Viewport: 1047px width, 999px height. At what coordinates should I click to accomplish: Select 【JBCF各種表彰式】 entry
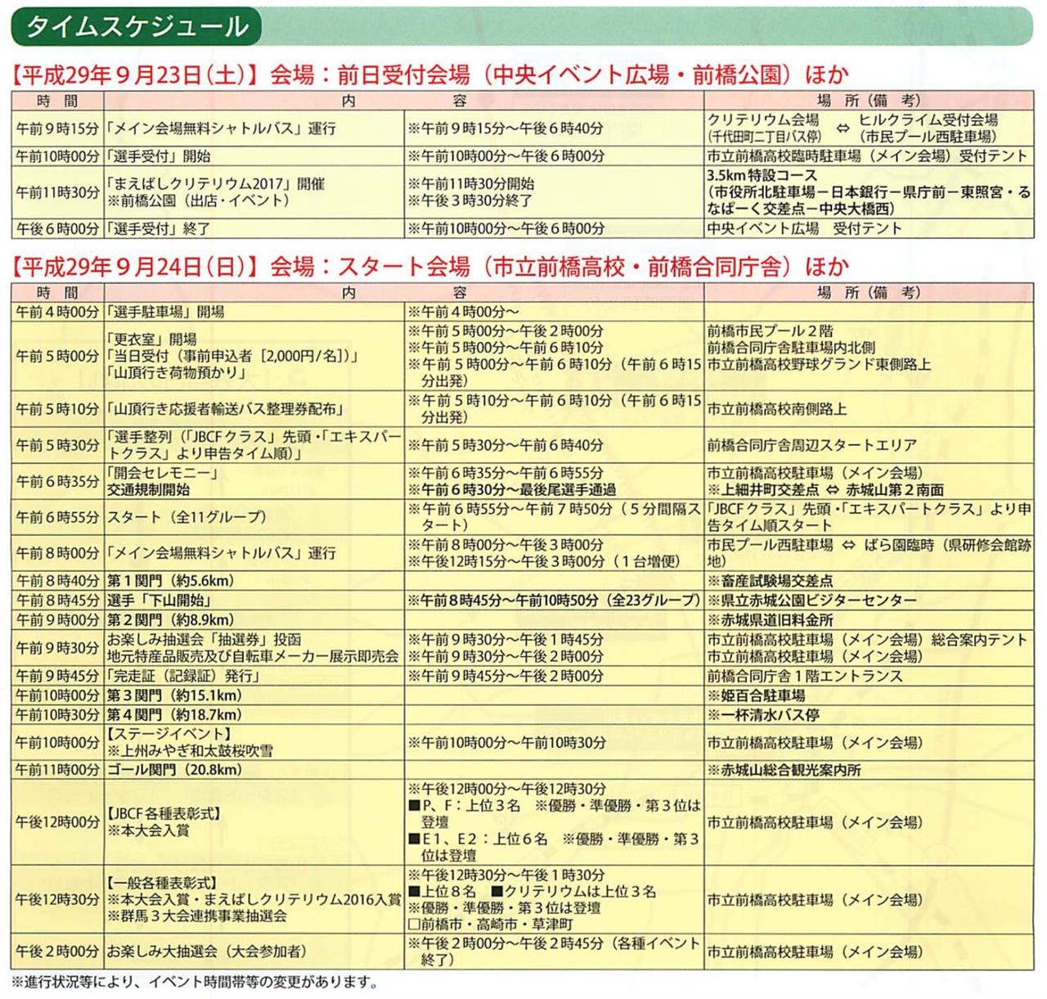click(x=164, y=814)
